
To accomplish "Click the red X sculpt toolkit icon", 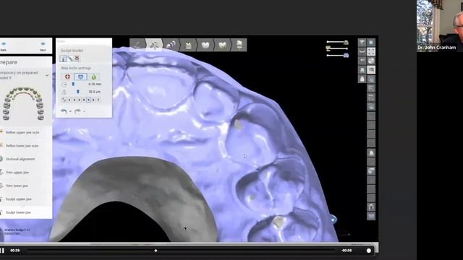I will [x=77, y=58].
